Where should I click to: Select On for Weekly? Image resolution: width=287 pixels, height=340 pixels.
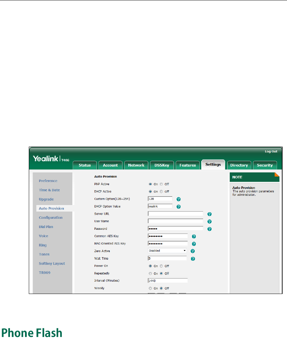[150, 288]
